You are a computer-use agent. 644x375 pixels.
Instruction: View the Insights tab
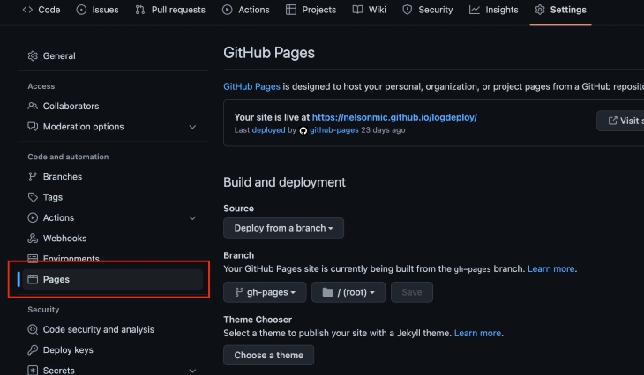click(494, 10)
